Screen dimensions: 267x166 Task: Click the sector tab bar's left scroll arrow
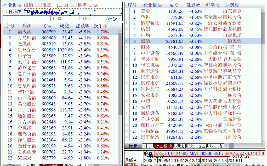227,146
